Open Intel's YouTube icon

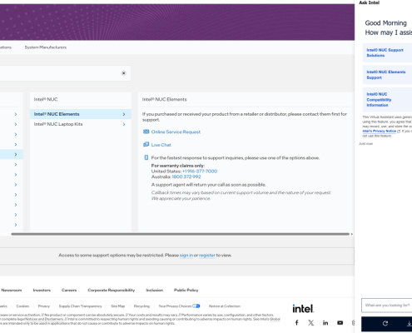point(340,323)
